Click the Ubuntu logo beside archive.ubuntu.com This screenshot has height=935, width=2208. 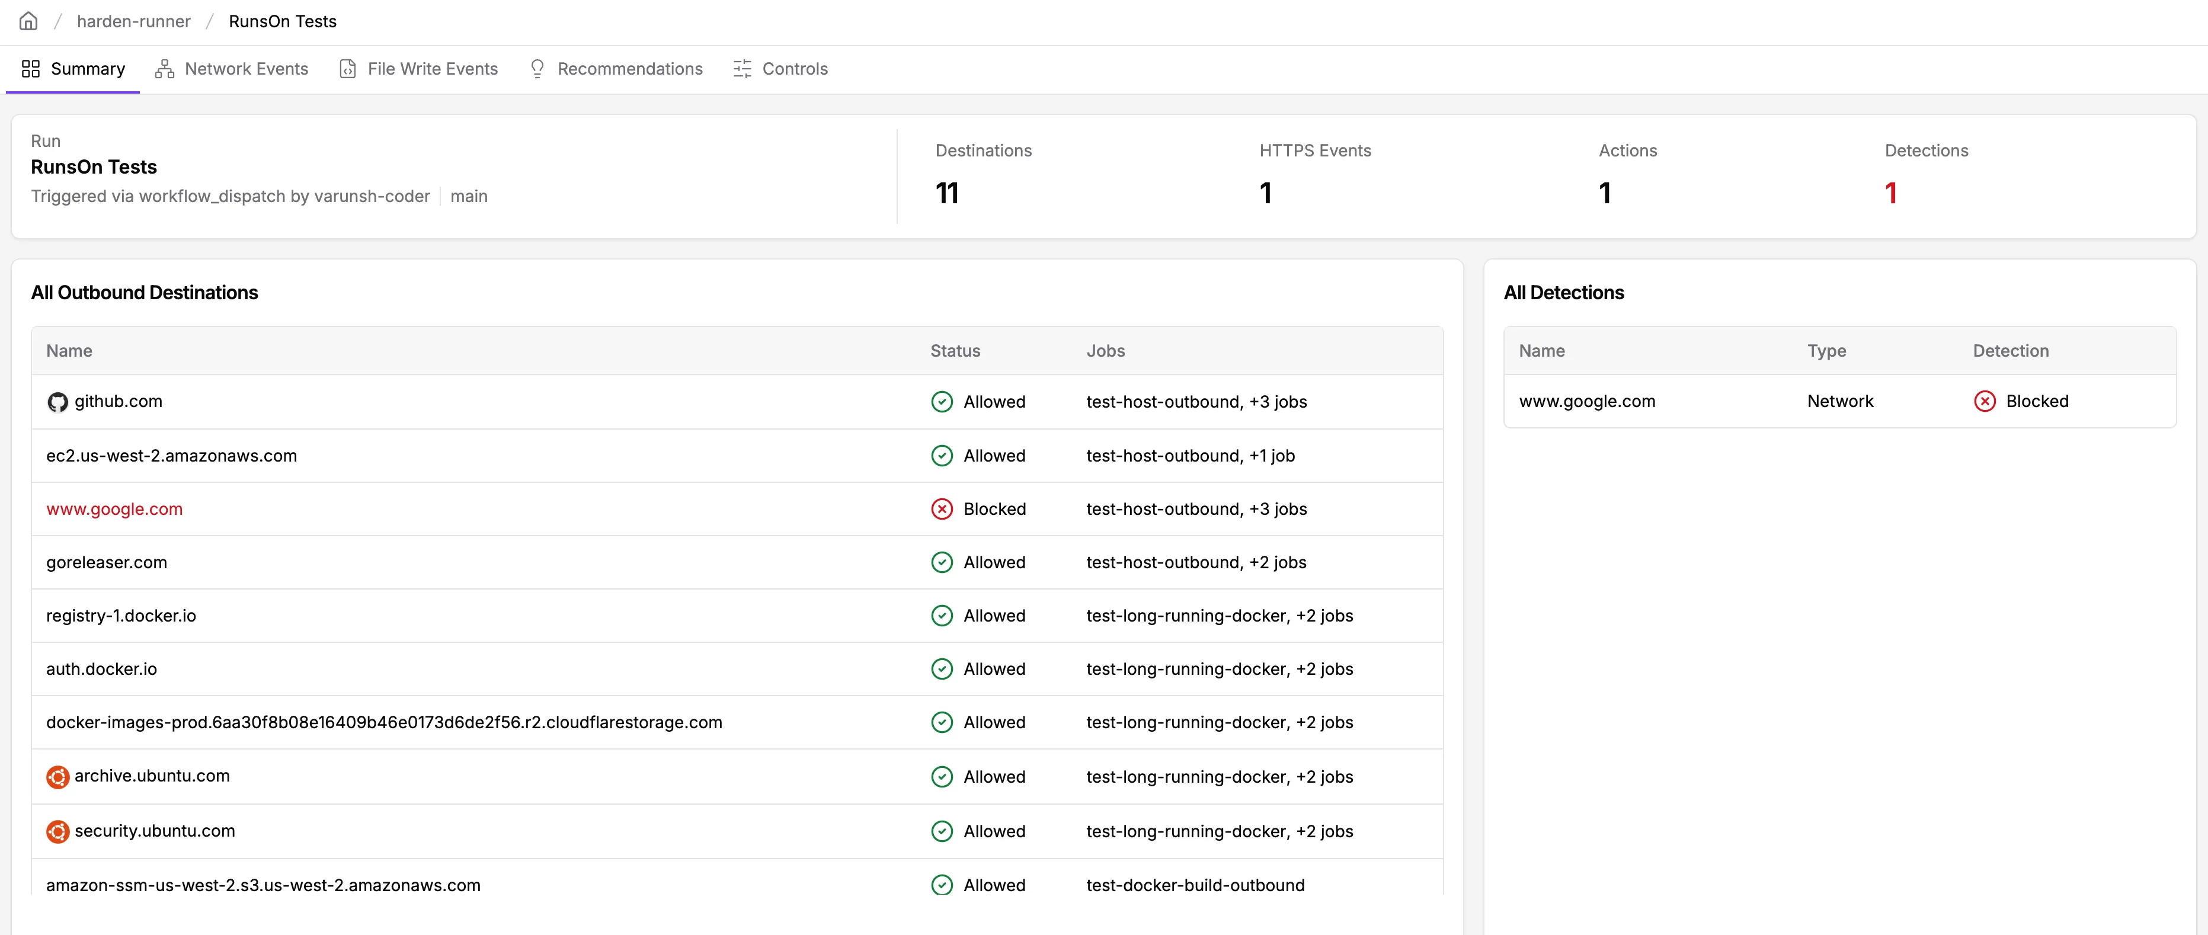click(56, 776)
